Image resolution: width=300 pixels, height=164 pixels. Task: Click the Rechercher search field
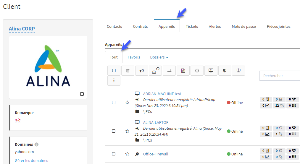tap(280, 76)
